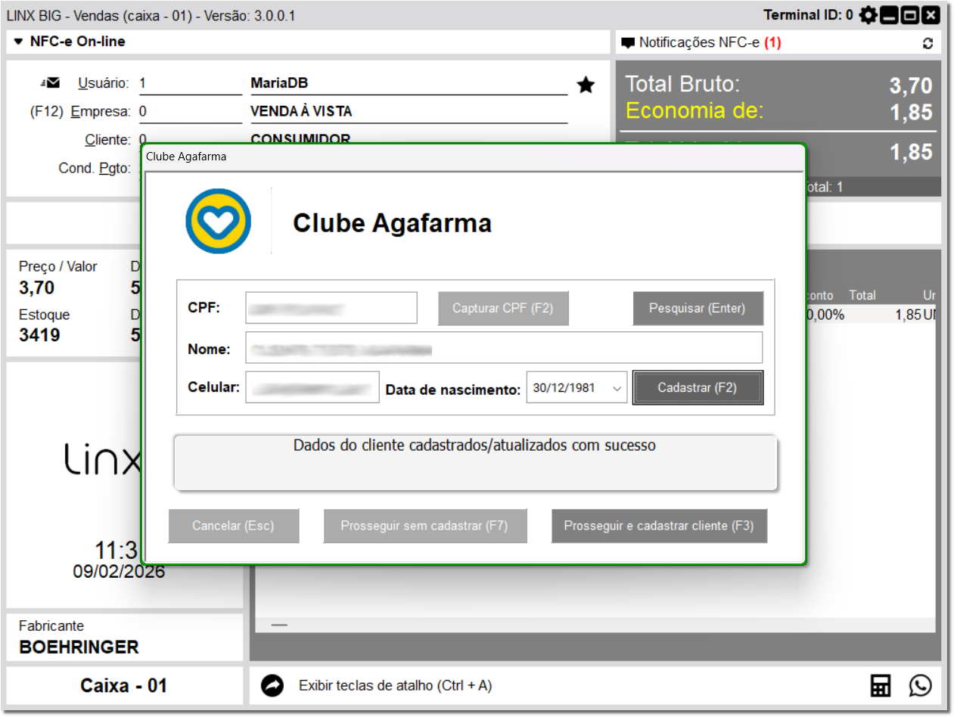
Task: Click the MariaDB user name text
Action: pyautogui.click(x=279, y=83)
